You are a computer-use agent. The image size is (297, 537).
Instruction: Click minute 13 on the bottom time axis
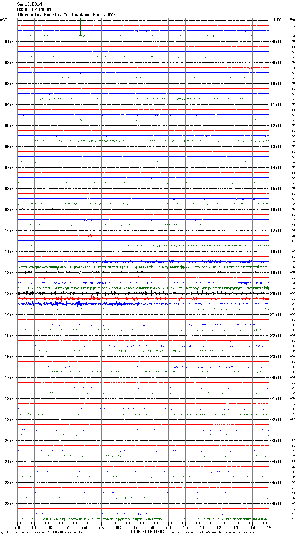(x=236, y=528)
